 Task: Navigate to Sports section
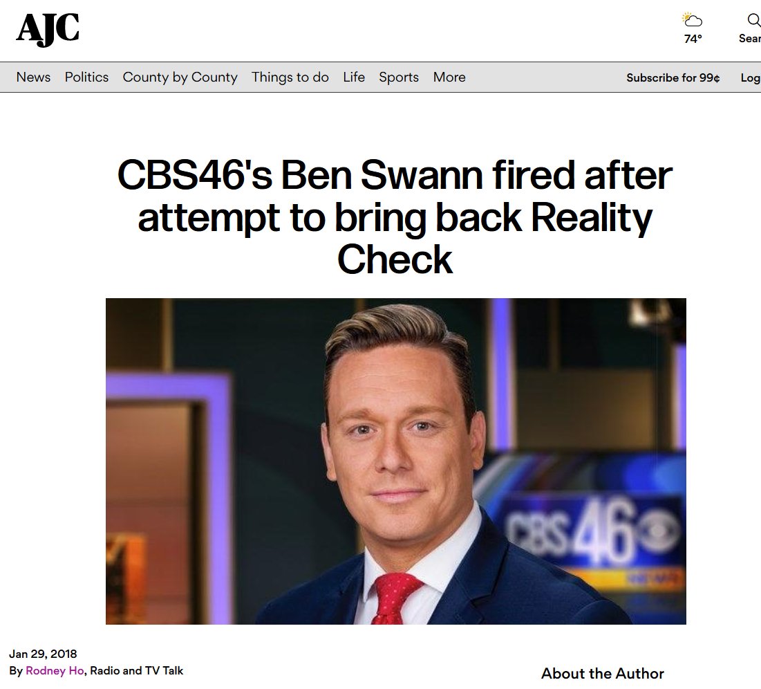click(398, 77)
